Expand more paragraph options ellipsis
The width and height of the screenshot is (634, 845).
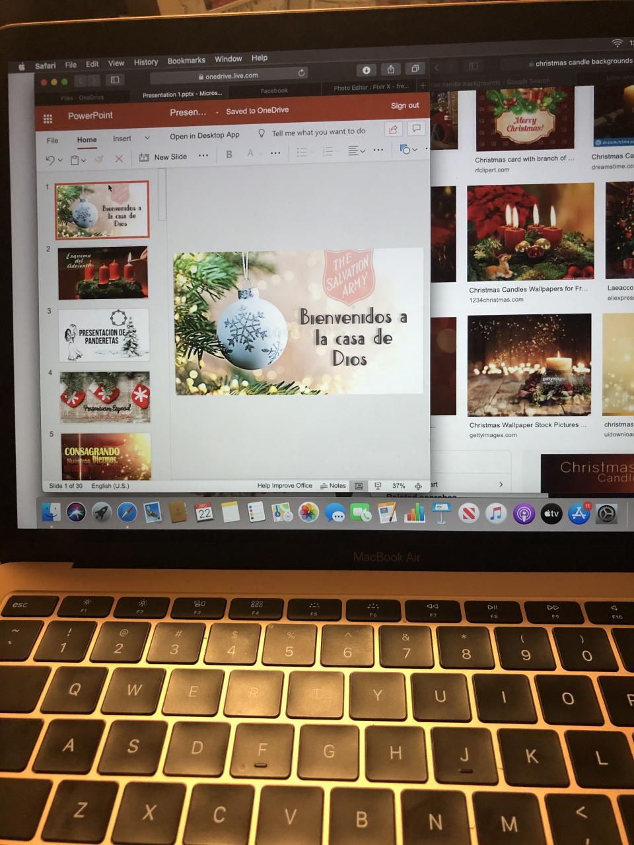(378, 151)
